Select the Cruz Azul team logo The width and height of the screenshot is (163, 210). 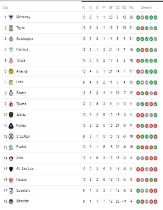tap(11, 137)
